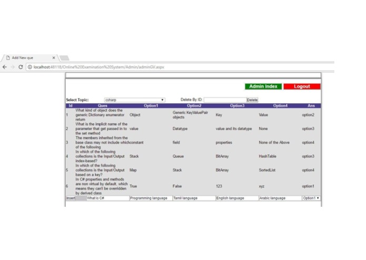Click the Tamil language option field
The image size is (366, 260).
coord(194,198)
